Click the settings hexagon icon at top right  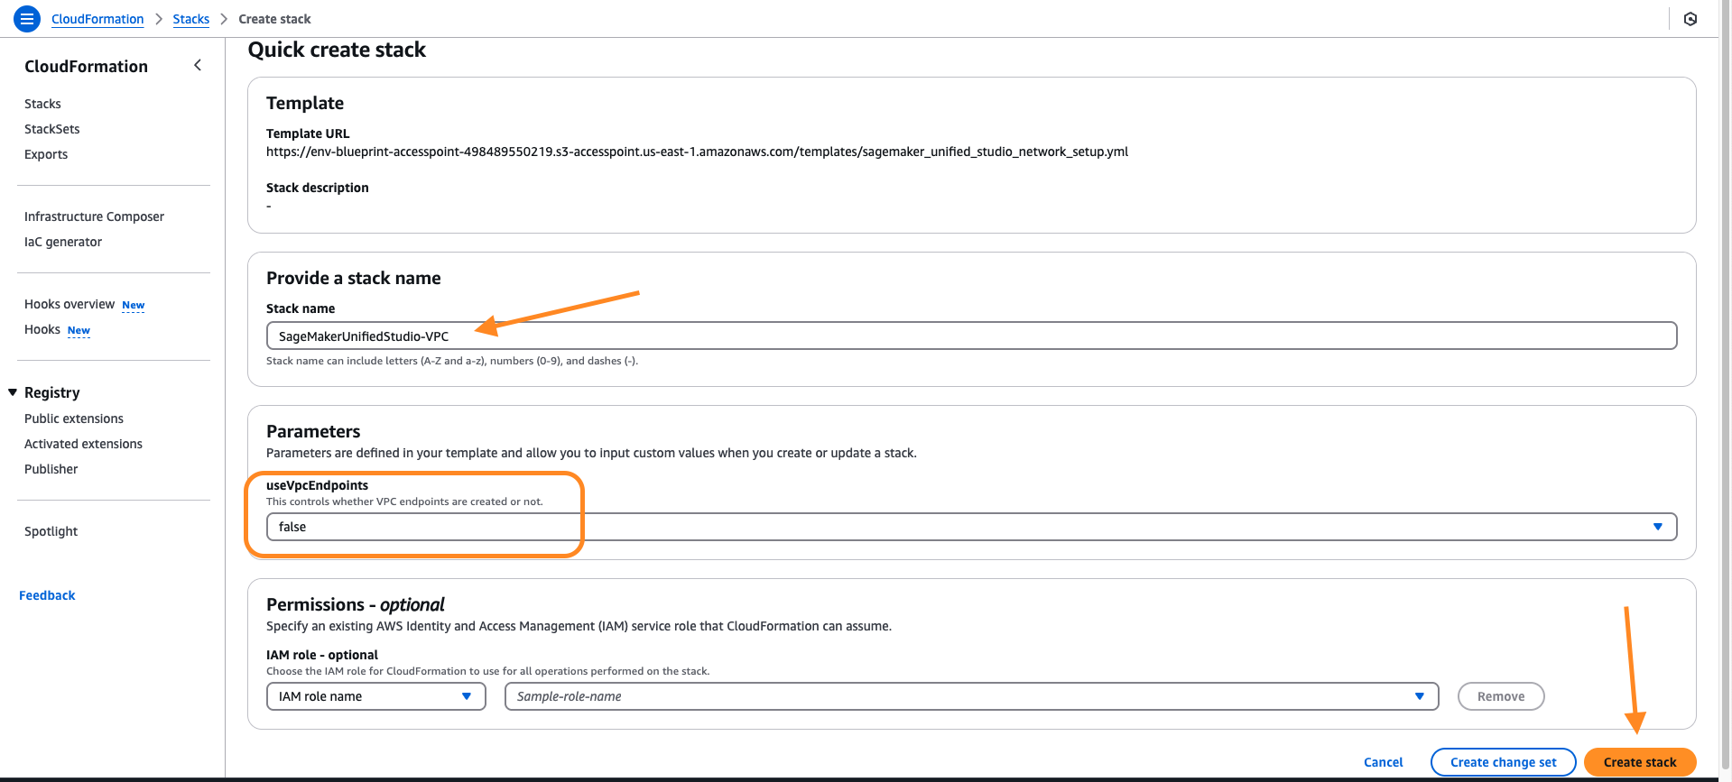1690,19
